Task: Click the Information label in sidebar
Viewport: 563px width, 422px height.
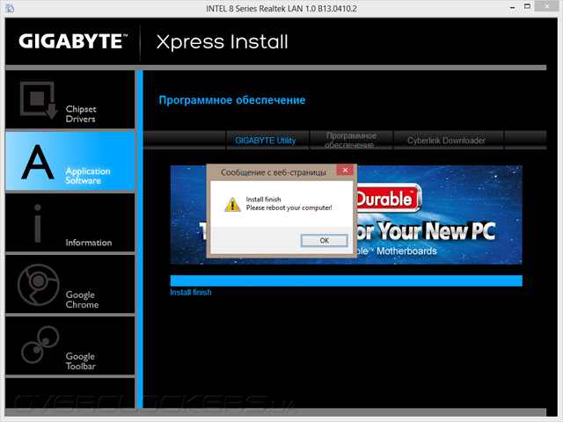Action: (89, 243)
